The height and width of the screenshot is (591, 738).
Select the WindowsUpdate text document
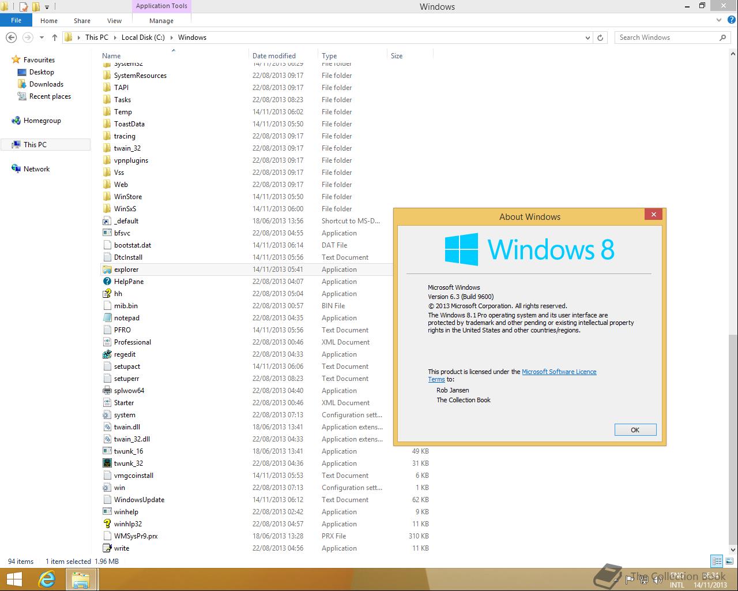139,500
